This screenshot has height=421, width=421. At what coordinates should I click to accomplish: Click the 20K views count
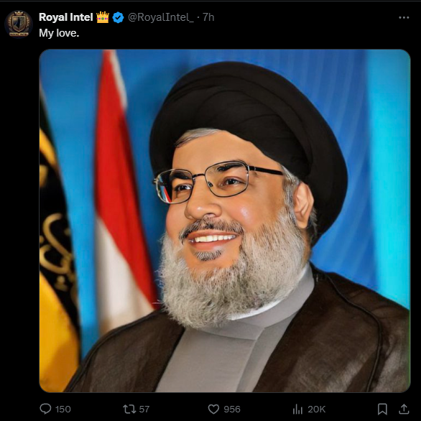317,410
